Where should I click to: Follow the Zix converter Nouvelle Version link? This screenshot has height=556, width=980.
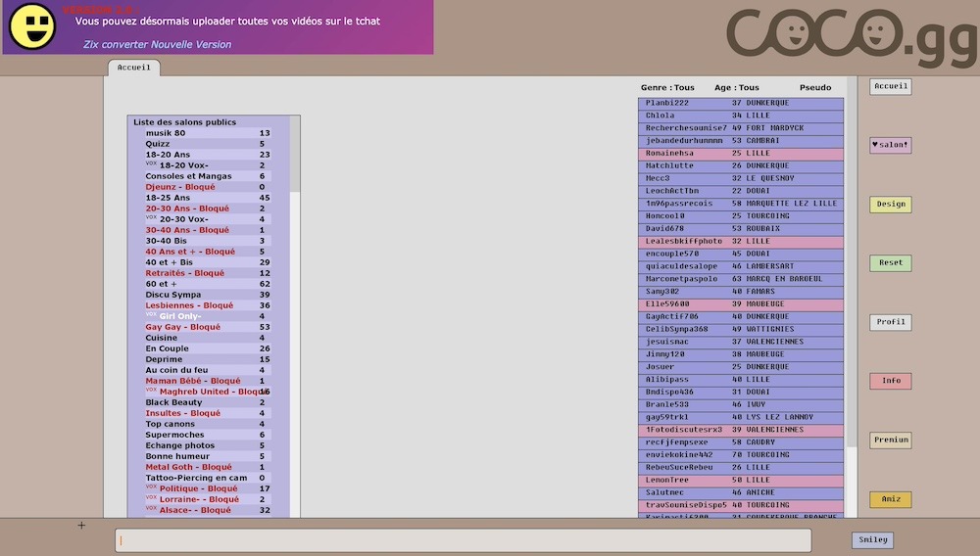[157, 44]
